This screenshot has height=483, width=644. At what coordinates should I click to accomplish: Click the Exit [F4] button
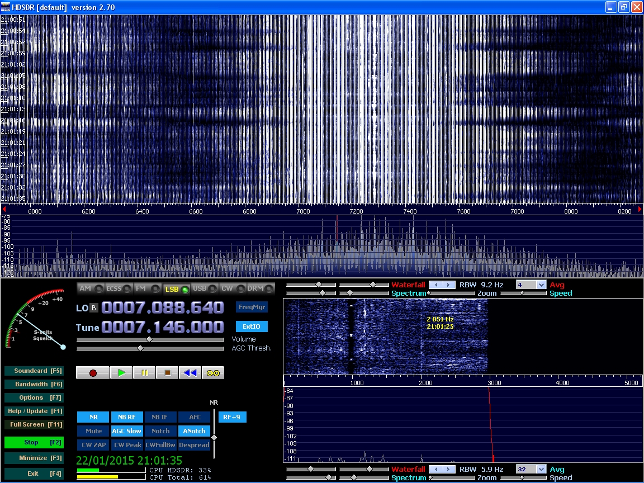click(34, 473)
